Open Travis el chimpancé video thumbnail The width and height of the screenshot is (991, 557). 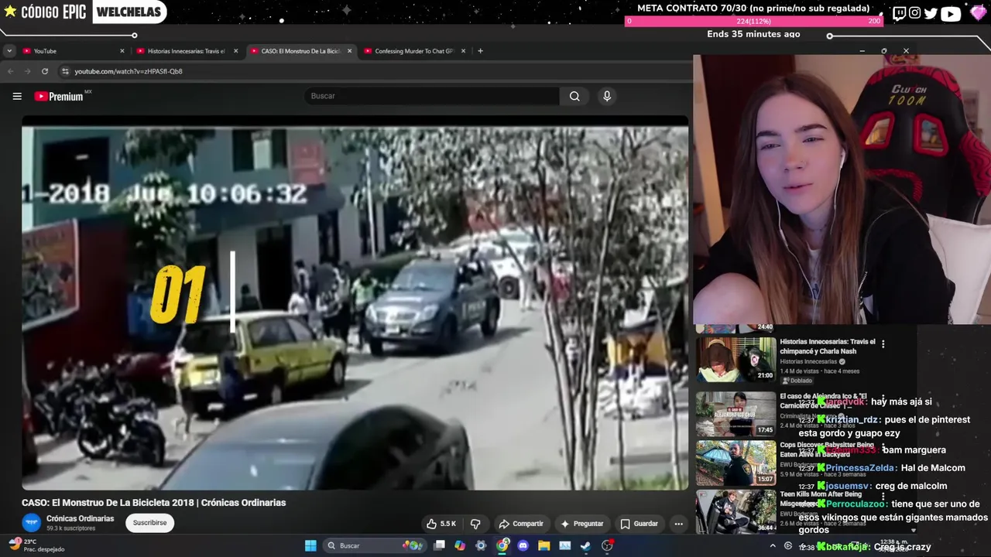(736, 359)
